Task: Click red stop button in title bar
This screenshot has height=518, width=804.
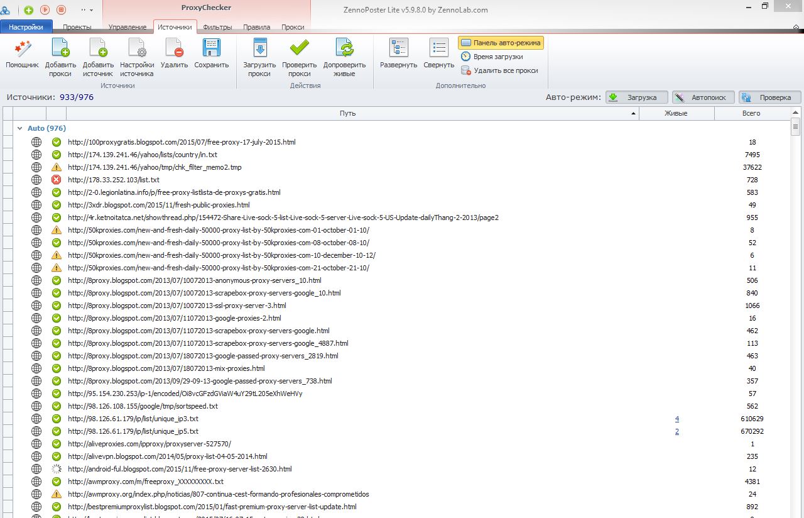Action: click(61, 9)
